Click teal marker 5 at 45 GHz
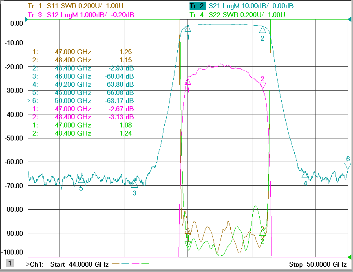 [x=81, y=180]
